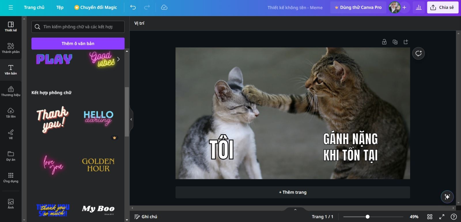The width and height of the screenshot is (461, 222).
Task: Adjust the zoom slider handle
Action: pos(368,217)
